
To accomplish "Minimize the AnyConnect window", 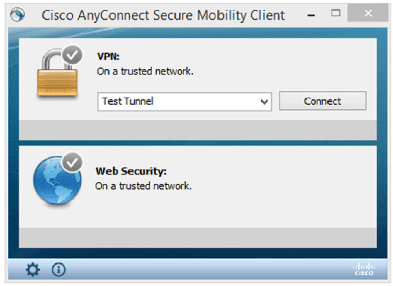I will (x=311, y=14).
